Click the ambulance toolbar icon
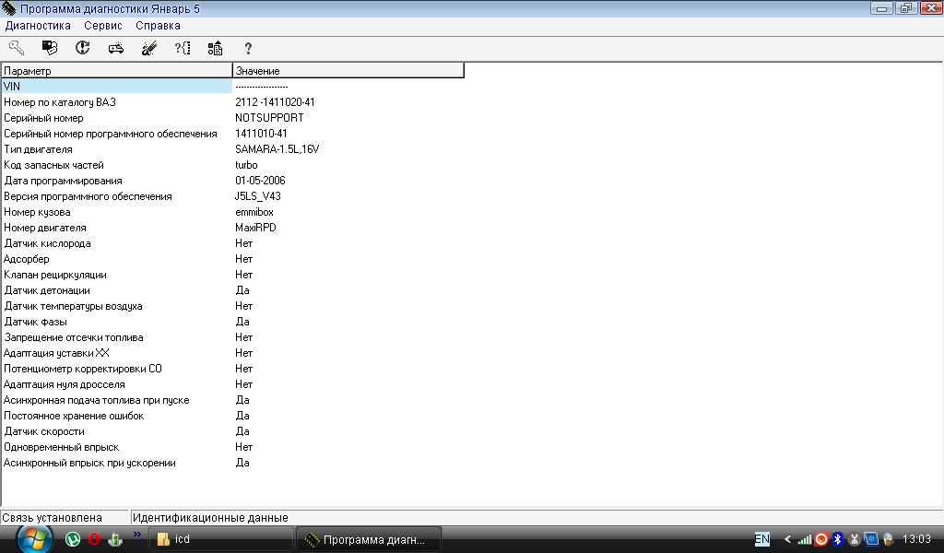This screenshot has height=553, width=944. tap(116, 48)
